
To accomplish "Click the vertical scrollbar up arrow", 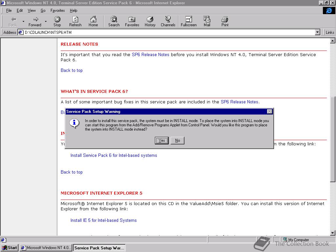I will coord(333,41).
